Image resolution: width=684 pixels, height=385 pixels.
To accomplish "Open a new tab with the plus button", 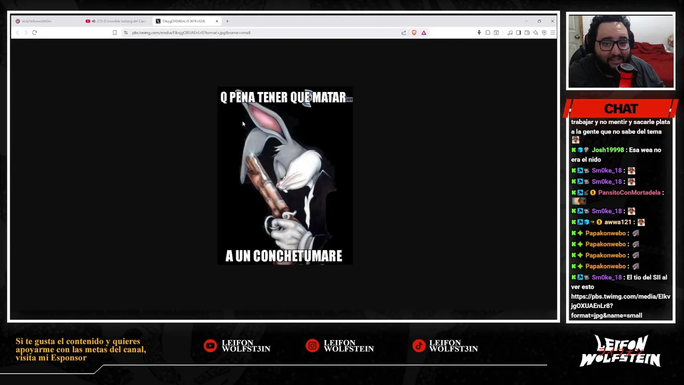I will (x=227, y=21).
